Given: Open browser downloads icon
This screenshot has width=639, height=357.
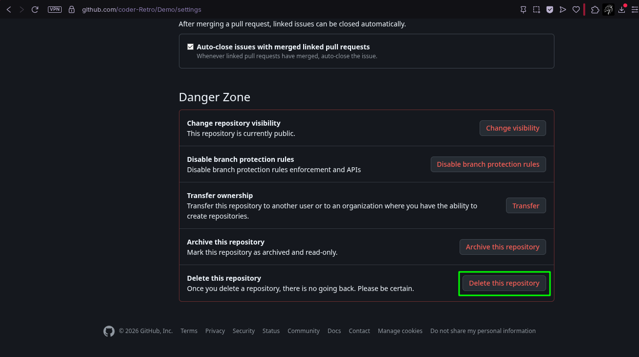Looking at the screenshot, I should tap(622, 9).
